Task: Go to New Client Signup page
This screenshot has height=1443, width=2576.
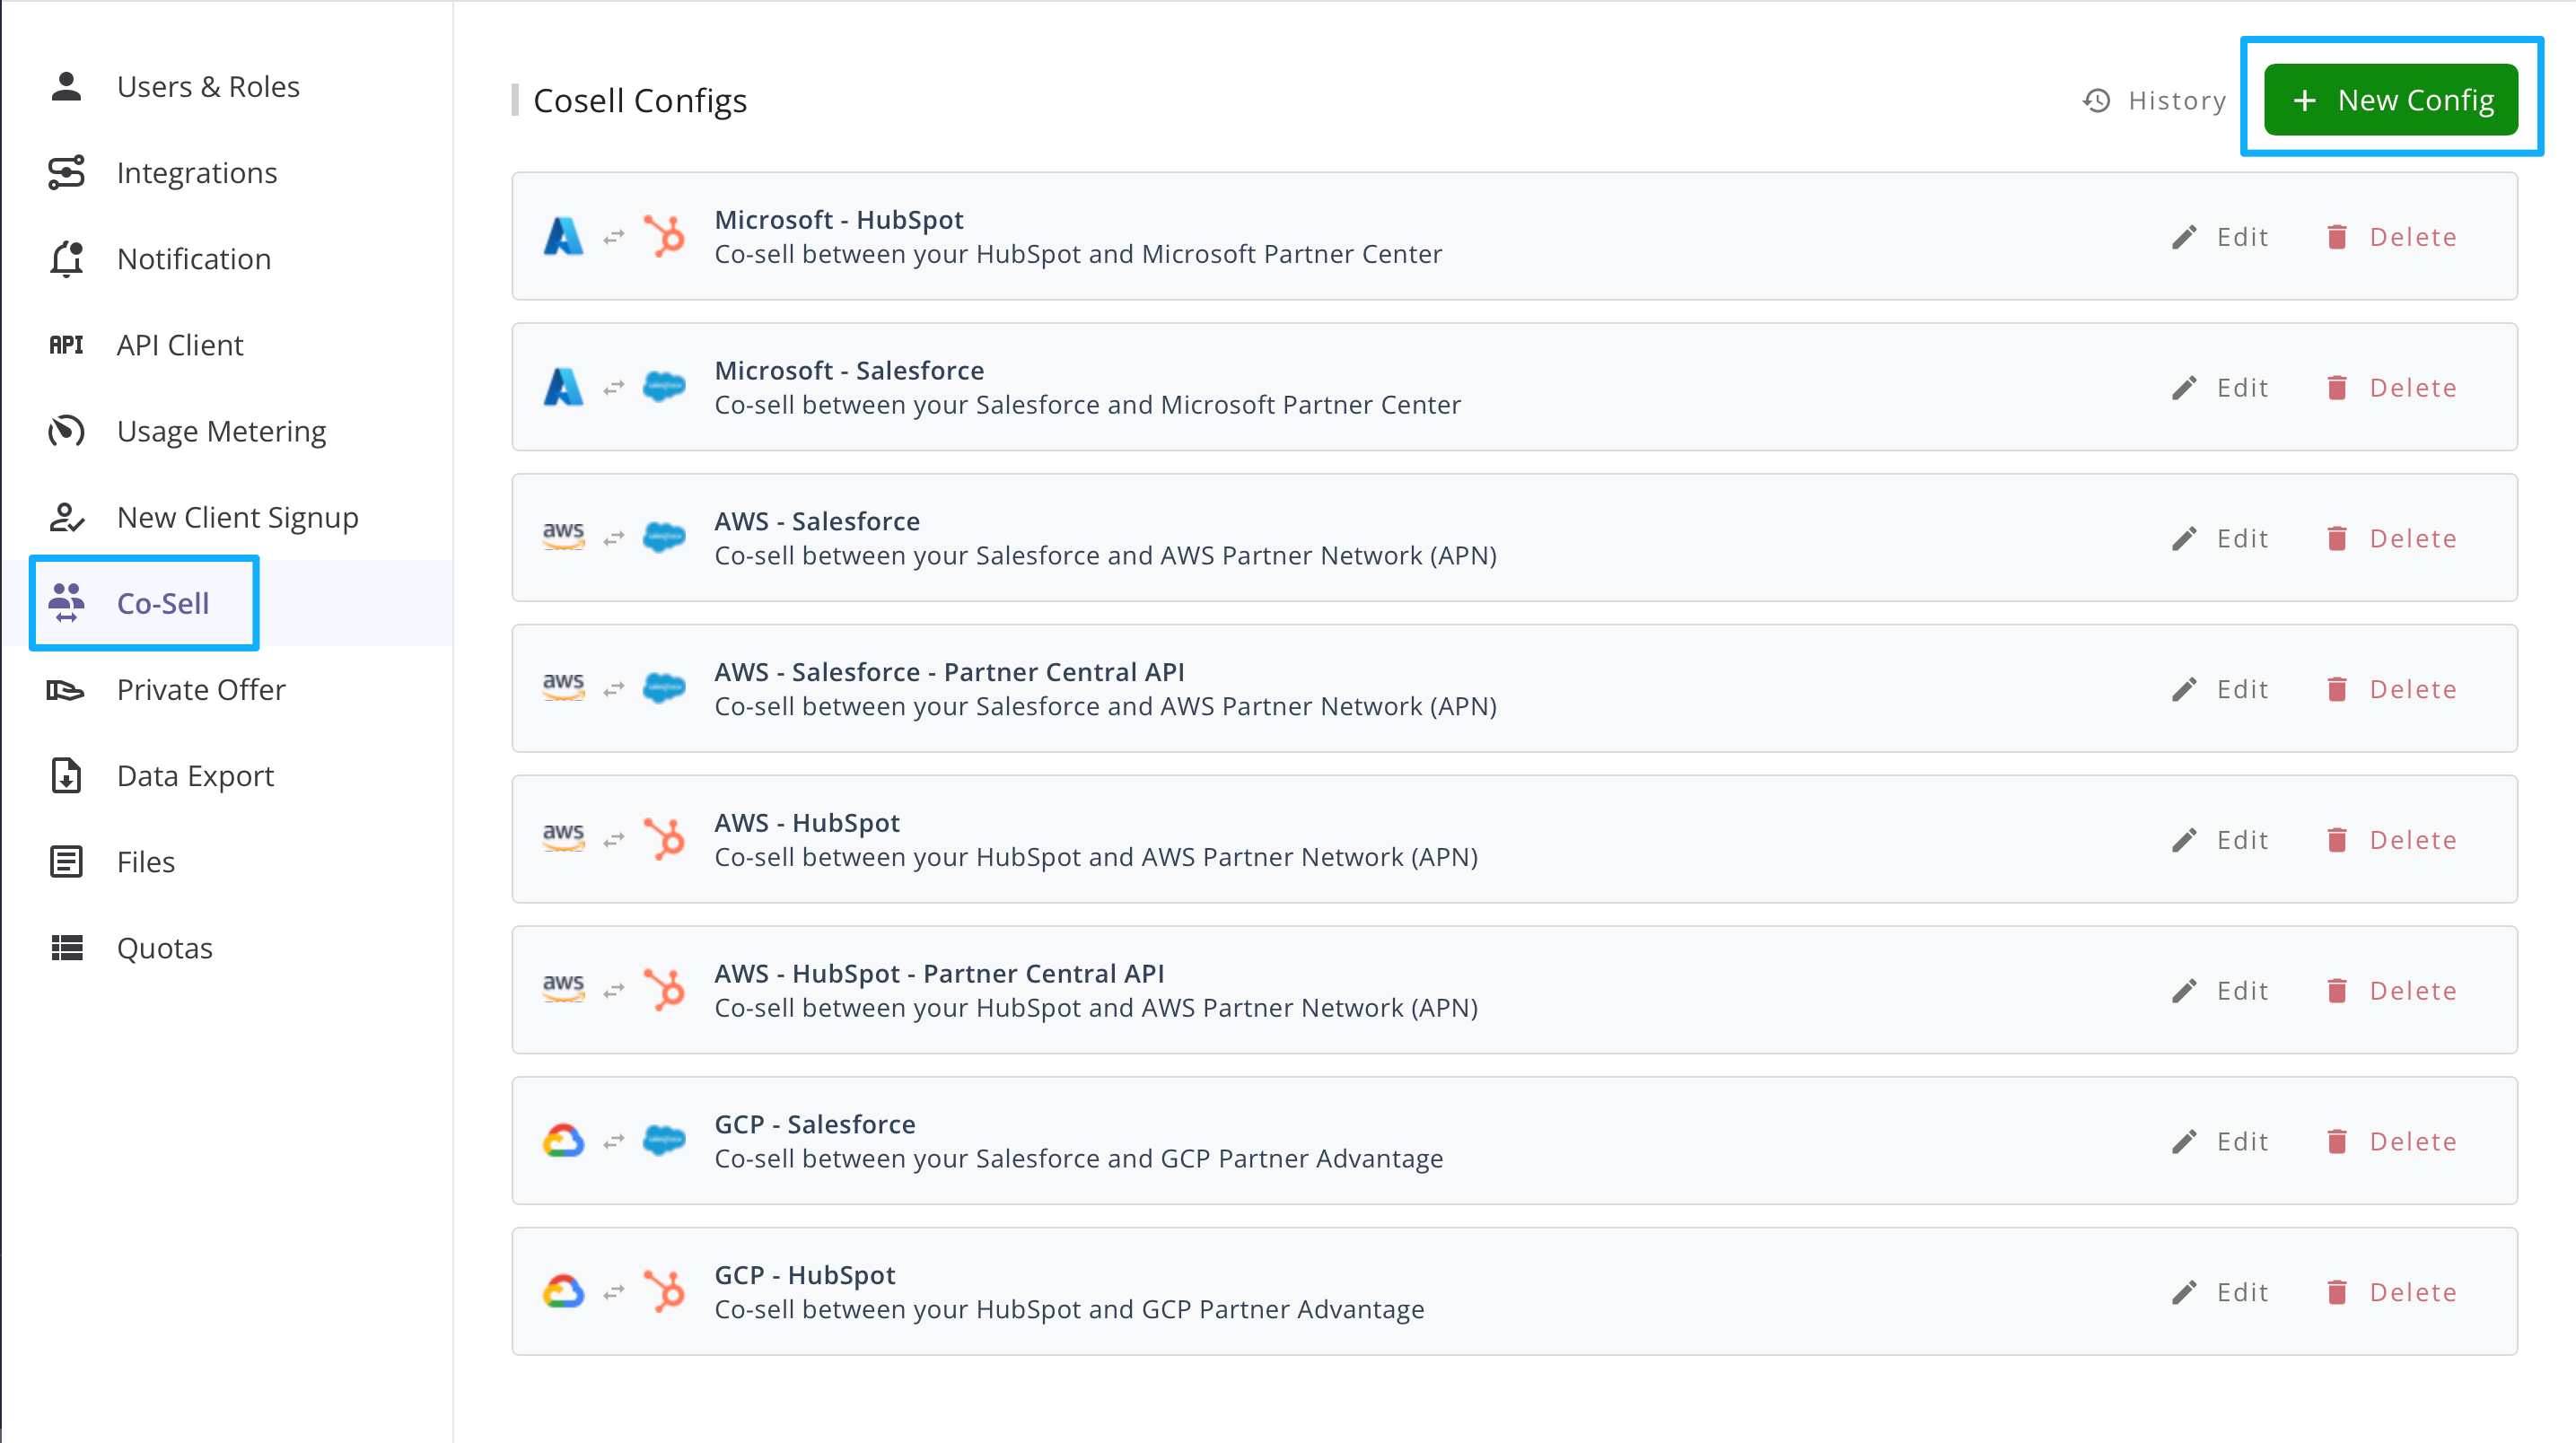Action: (x=237, y=517)
